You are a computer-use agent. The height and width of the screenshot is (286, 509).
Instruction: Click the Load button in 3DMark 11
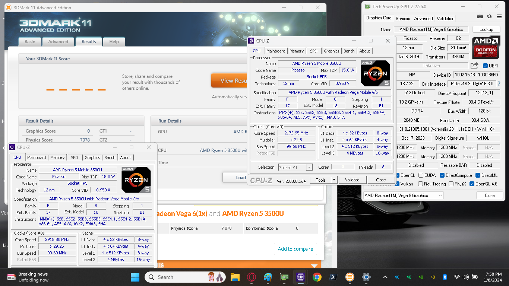point(235,177)
